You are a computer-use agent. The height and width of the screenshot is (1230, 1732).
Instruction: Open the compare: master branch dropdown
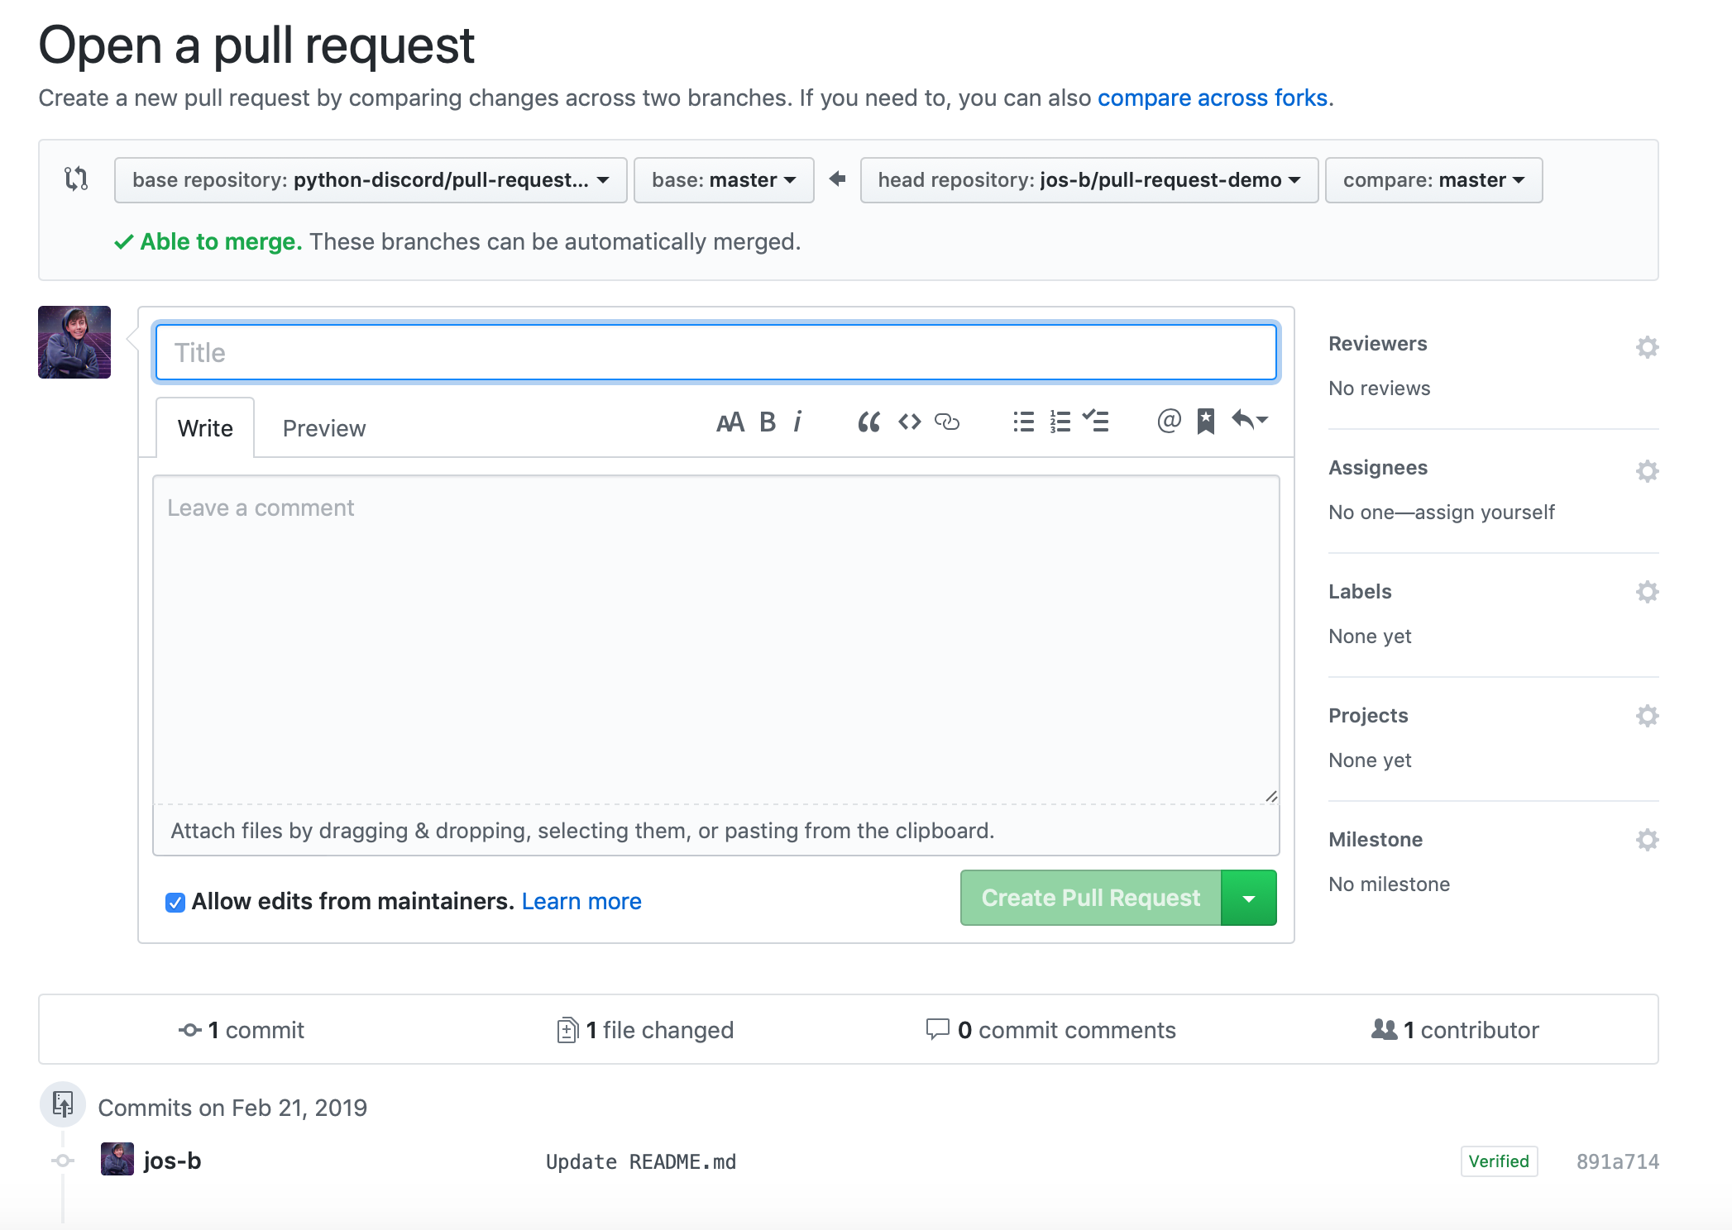pos(1433,180)
